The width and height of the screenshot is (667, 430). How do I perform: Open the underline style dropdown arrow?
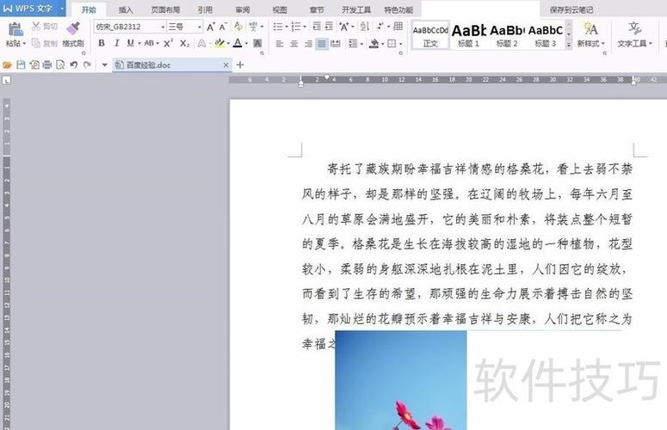coord(139,43)
